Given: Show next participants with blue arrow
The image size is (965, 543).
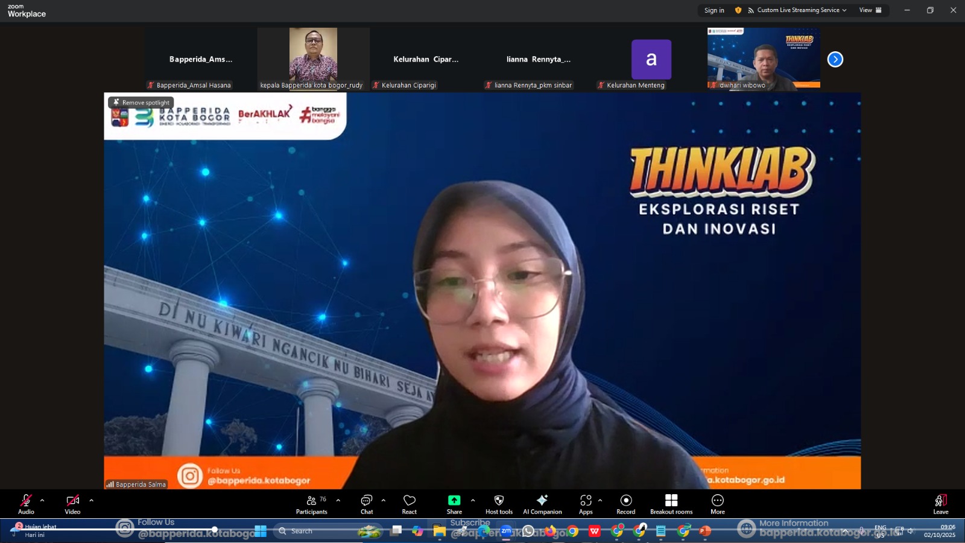Looking at the screenshot, I should coord(835,59).
